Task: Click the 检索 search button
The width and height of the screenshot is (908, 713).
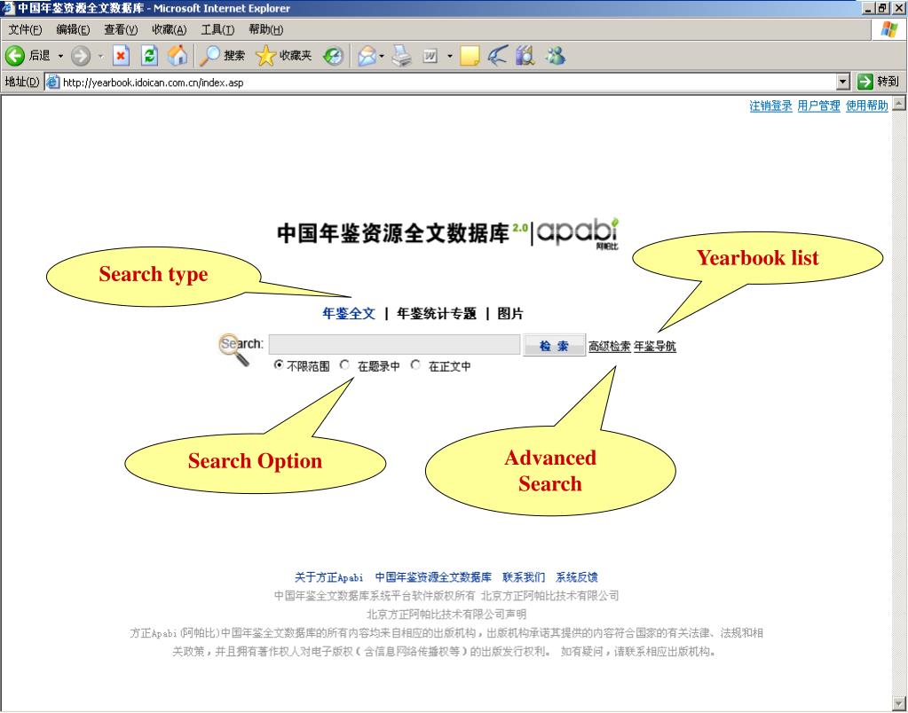Action: tap(554, 346)
